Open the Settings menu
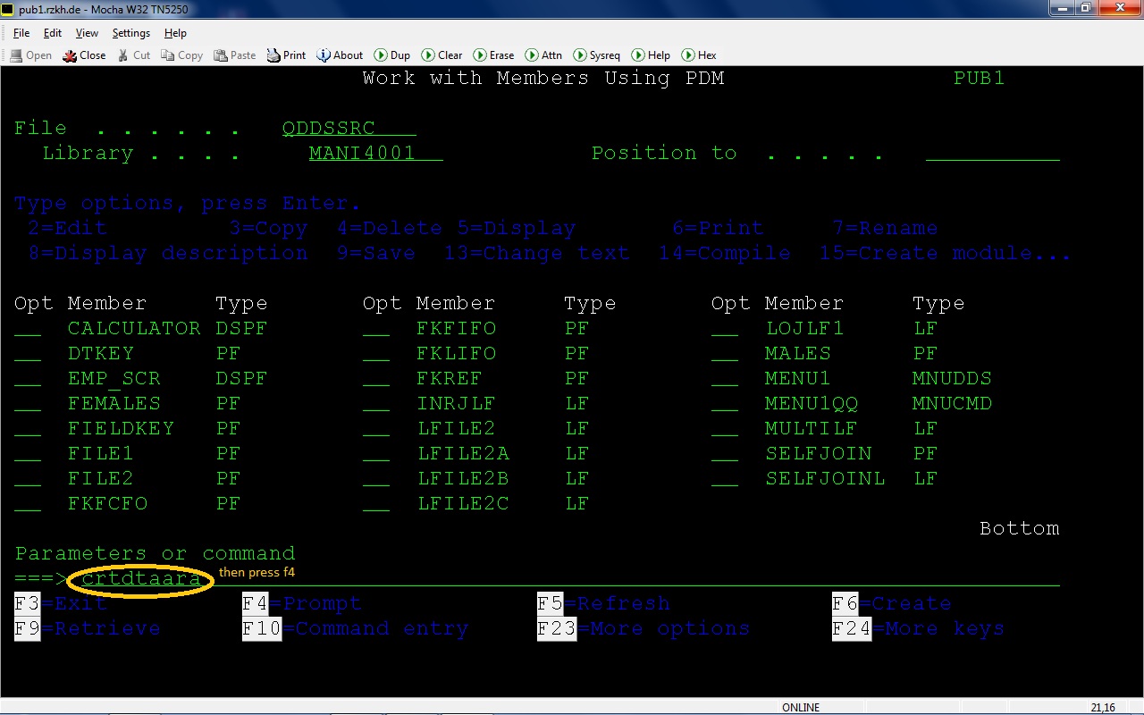 130,33
